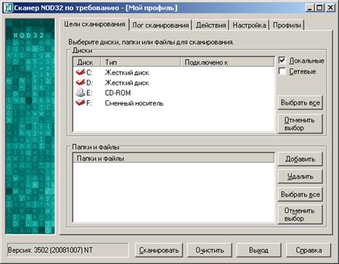This screenshot has height=264, width=339.
Task: Maximize the NOD32 scanner window
Action: click(320, 8)
